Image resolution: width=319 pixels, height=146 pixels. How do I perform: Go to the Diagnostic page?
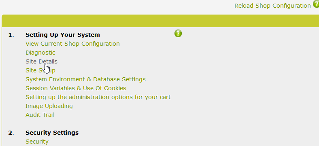pos(40,53)
